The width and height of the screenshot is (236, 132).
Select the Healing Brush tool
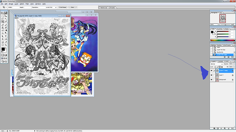(x=2, y=25)
